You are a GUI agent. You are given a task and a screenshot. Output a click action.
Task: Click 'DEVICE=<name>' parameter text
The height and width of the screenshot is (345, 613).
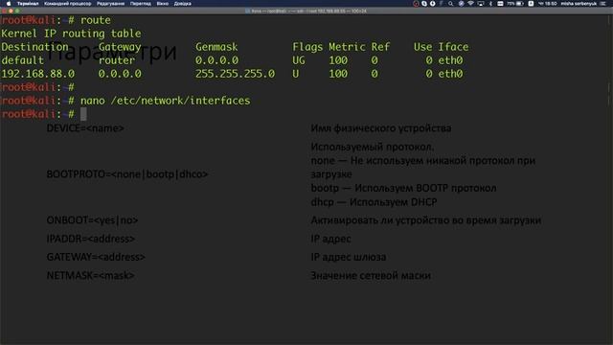point(85,128)
